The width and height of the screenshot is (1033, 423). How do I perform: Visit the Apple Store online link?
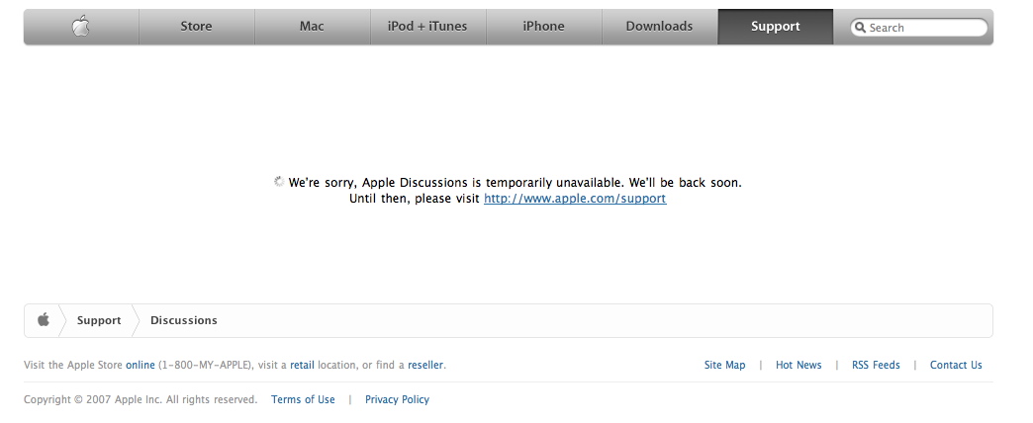[141, 365]
